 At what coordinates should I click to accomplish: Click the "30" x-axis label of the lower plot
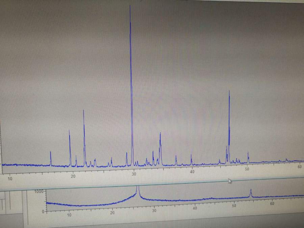point(154,210)
